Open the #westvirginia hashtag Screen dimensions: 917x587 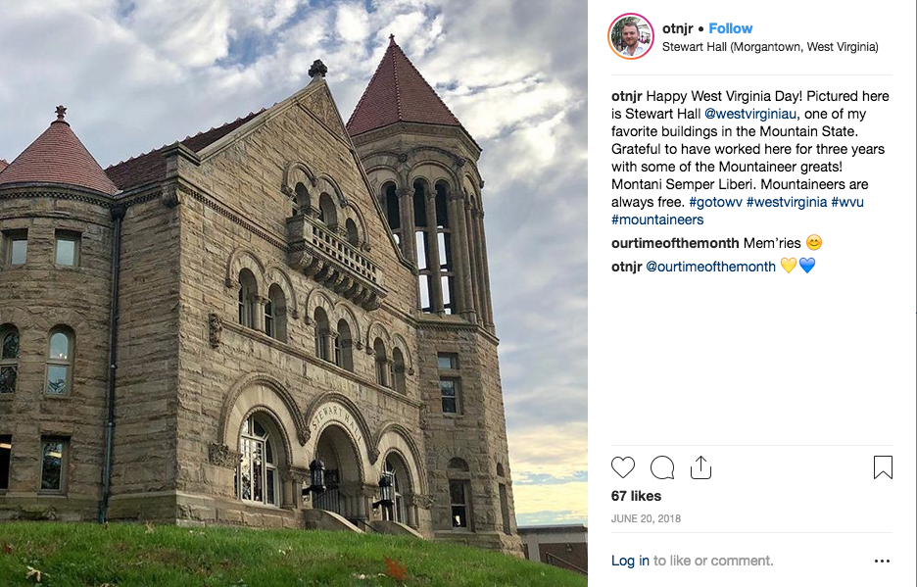[x=787, y=202]
